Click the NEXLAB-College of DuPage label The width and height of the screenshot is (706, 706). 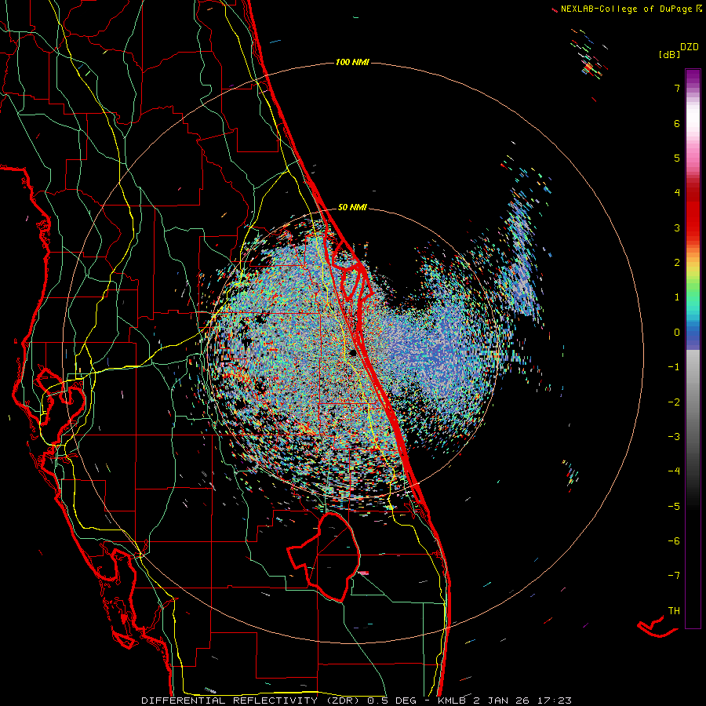626,9
